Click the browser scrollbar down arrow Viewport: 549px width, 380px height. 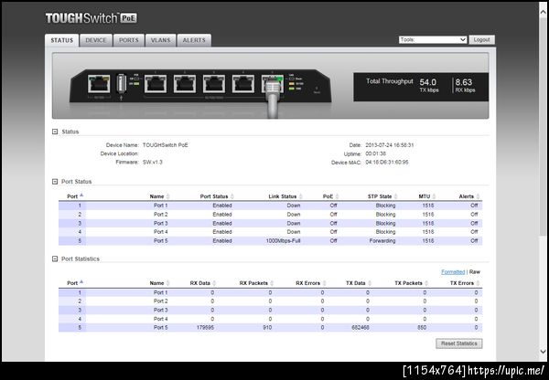543,352
